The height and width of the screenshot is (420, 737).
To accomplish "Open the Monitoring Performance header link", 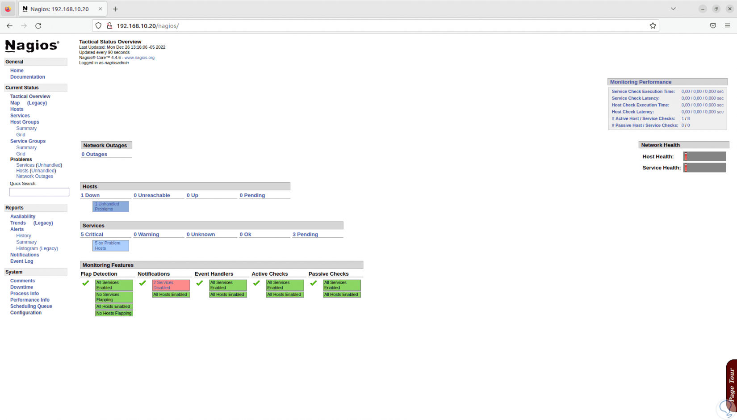I will 641,82.
